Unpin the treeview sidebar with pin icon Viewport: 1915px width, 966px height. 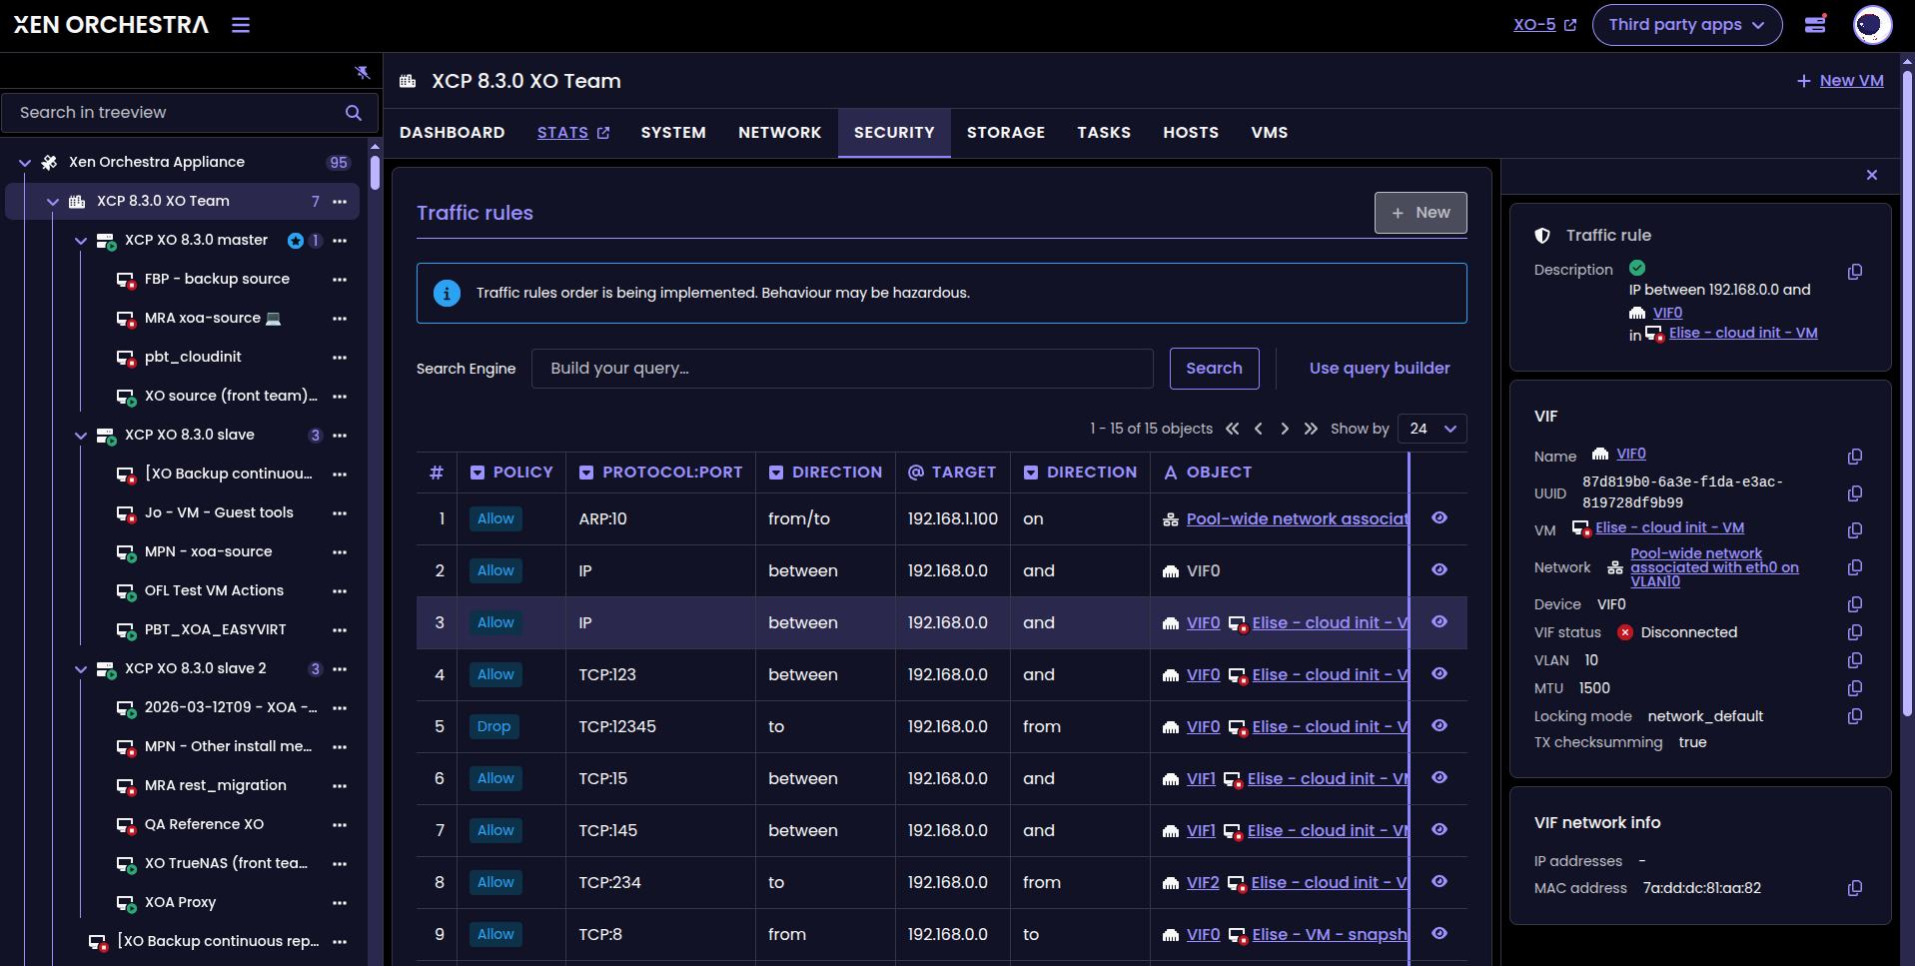(x=362, y=72)
